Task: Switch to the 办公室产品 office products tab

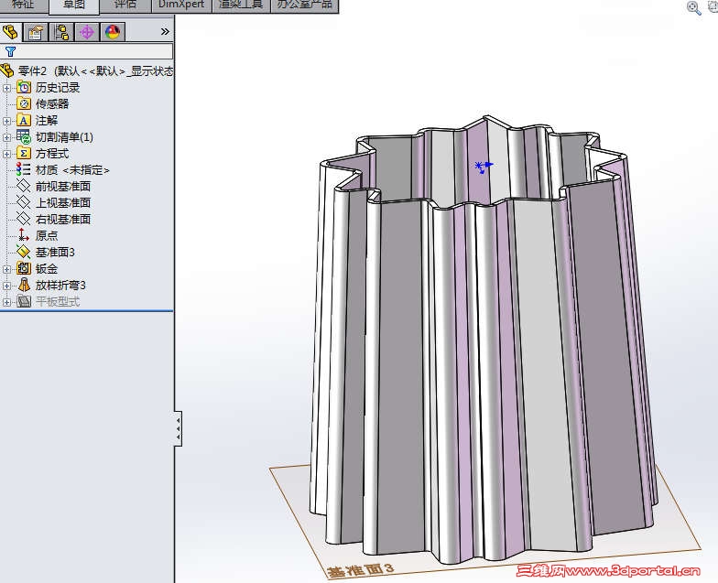Action: 304,5
